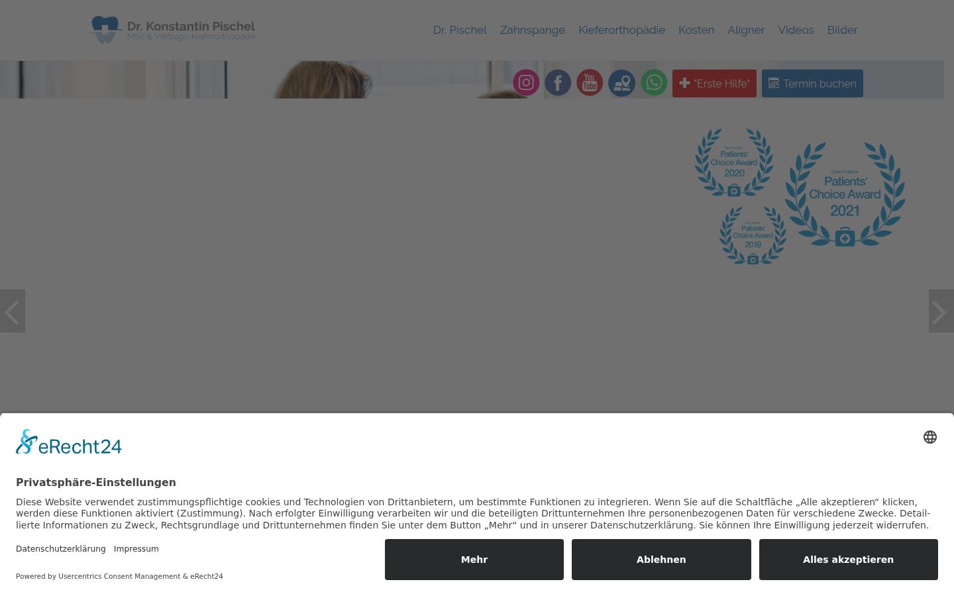Open the Zahnspange menu item
This screenshot has height=596, width=954.
point(533,30)
